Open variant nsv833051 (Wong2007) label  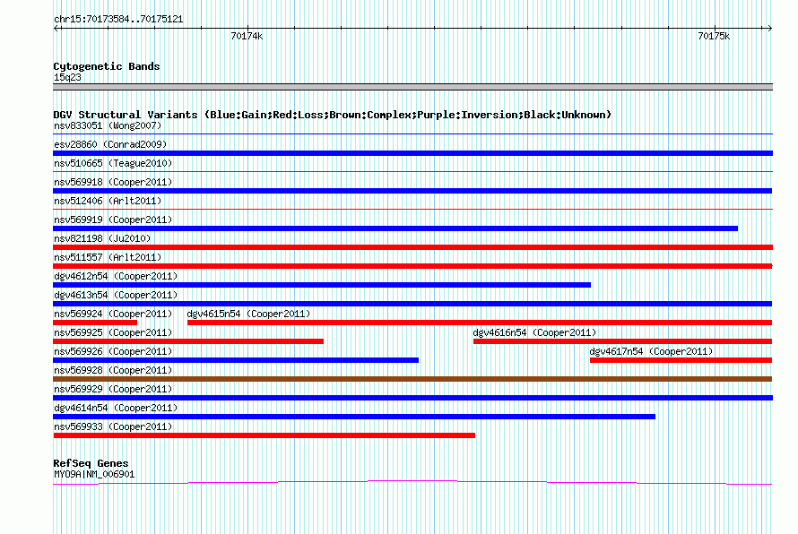(x=108, y=125)
